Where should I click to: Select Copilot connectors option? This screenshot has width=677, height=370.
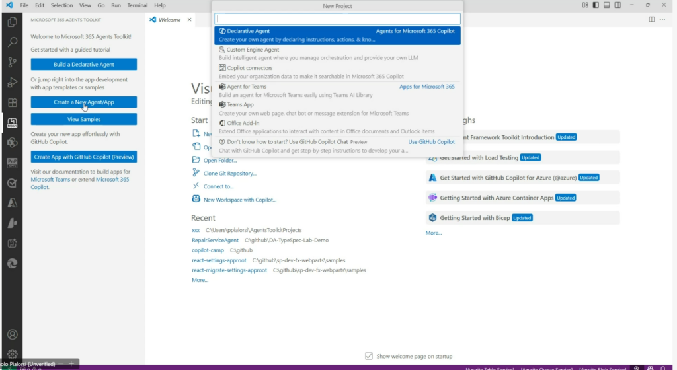click(337, 72)
